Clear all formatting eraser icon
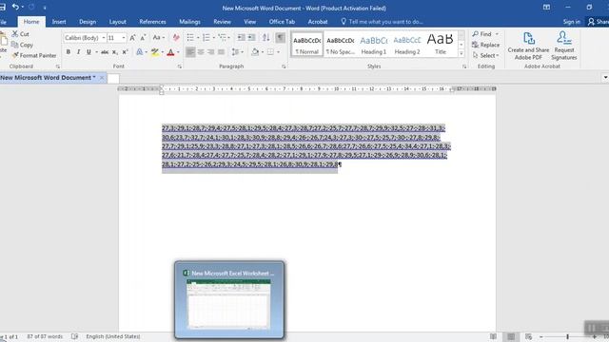 176,38
